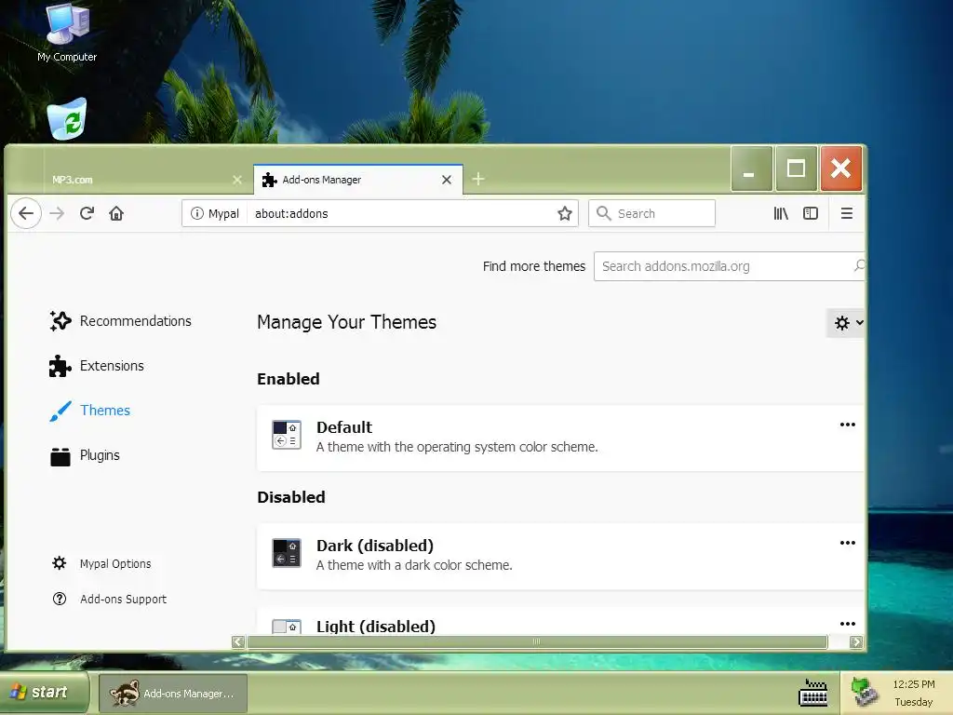953x715 pixels.
Task: Click the browser toolbar Search field
Action: tap(651, 213)
